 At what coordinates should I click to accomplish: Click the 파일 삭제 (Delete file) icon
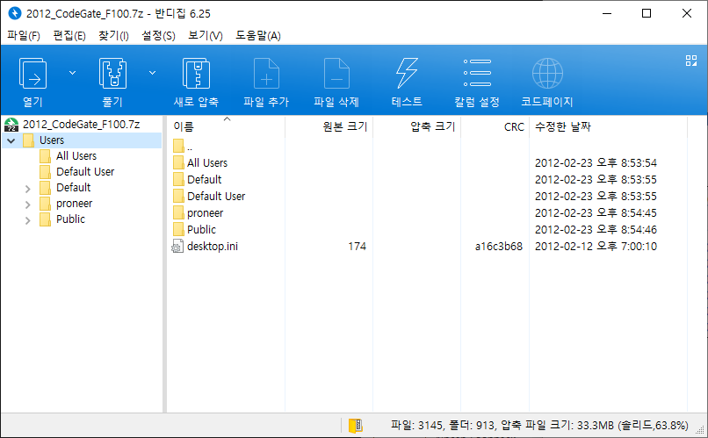[336, 74]
